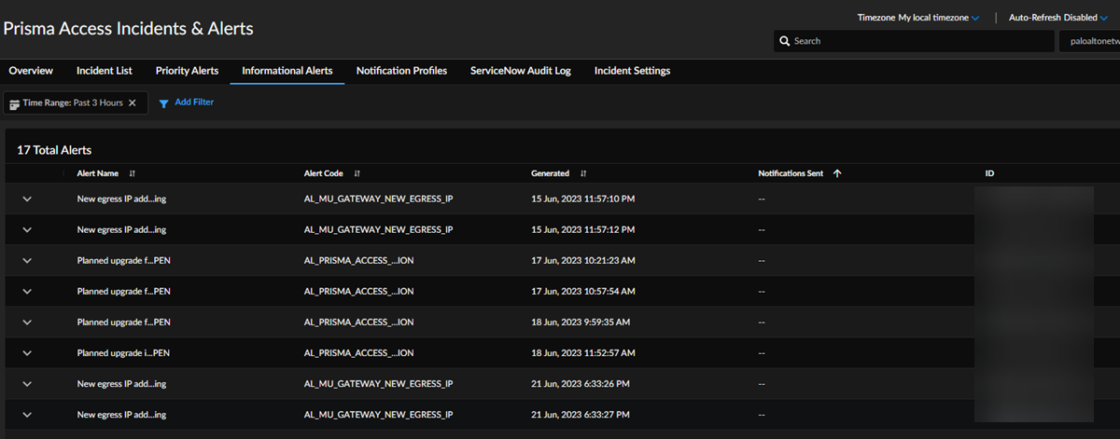Click the sort icon next to Alert Name

click(132, 173)
